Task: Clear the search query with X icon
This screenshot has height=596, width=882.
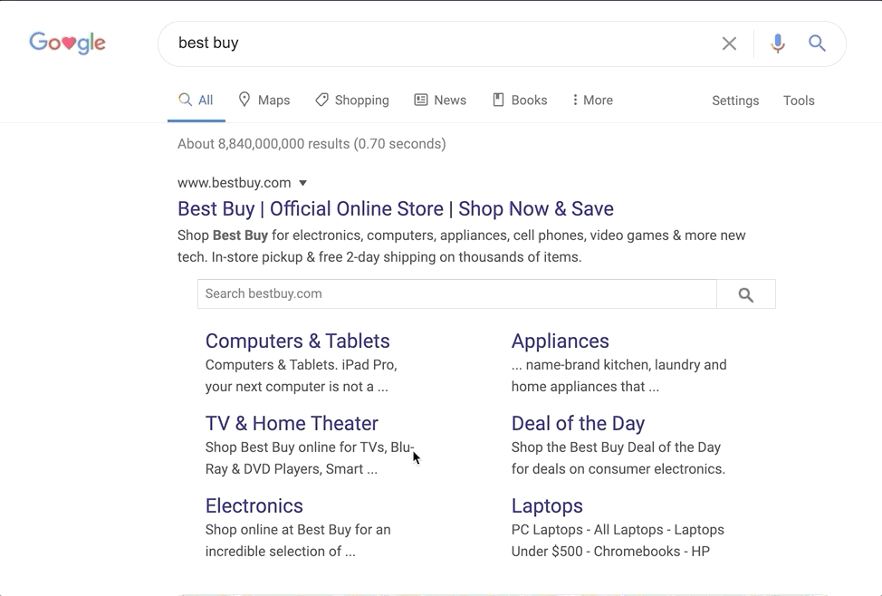Action: point(729,43)
